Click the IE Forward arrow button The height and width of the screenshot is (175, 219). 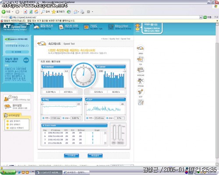click(17, 12)
